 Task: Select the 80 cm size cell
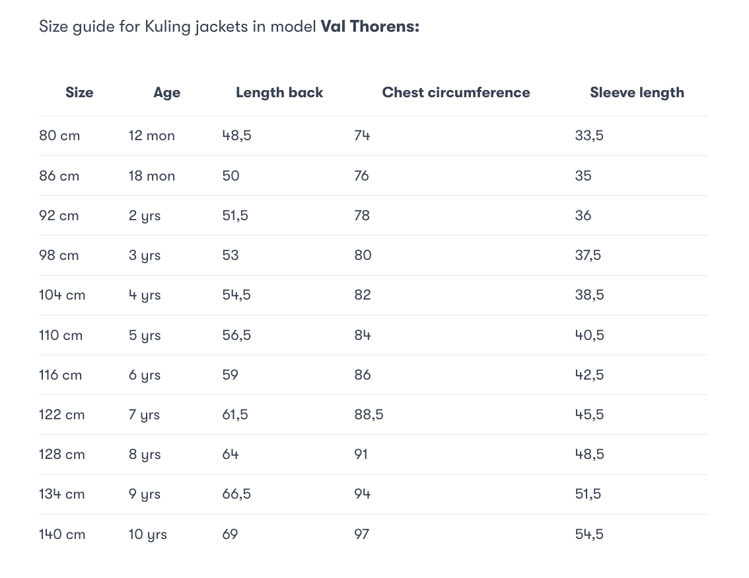tap(59, 136)
